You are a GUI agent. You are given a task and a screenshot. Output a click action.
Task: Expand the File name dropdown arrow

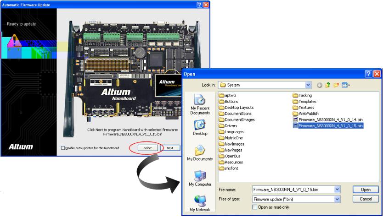coord(338,189)
